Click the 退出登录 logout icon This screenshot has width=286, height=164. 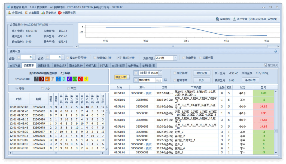pos(234,19)
